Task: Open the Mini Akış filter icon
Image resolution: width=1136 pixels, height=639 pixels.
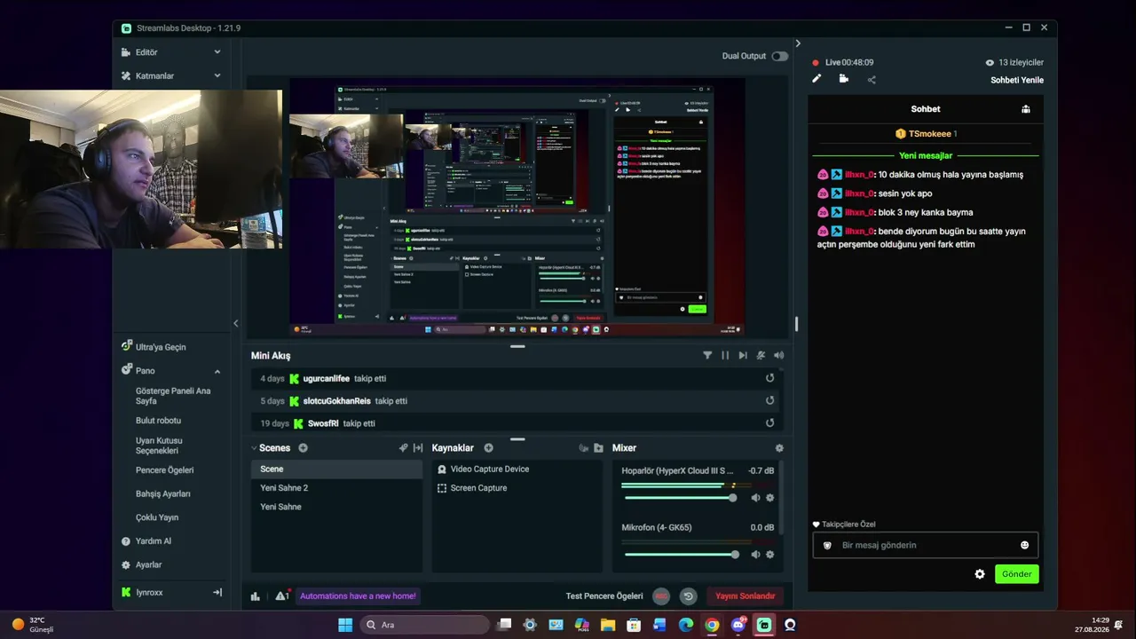Action: pyautogui.click(x=707, y=355)
